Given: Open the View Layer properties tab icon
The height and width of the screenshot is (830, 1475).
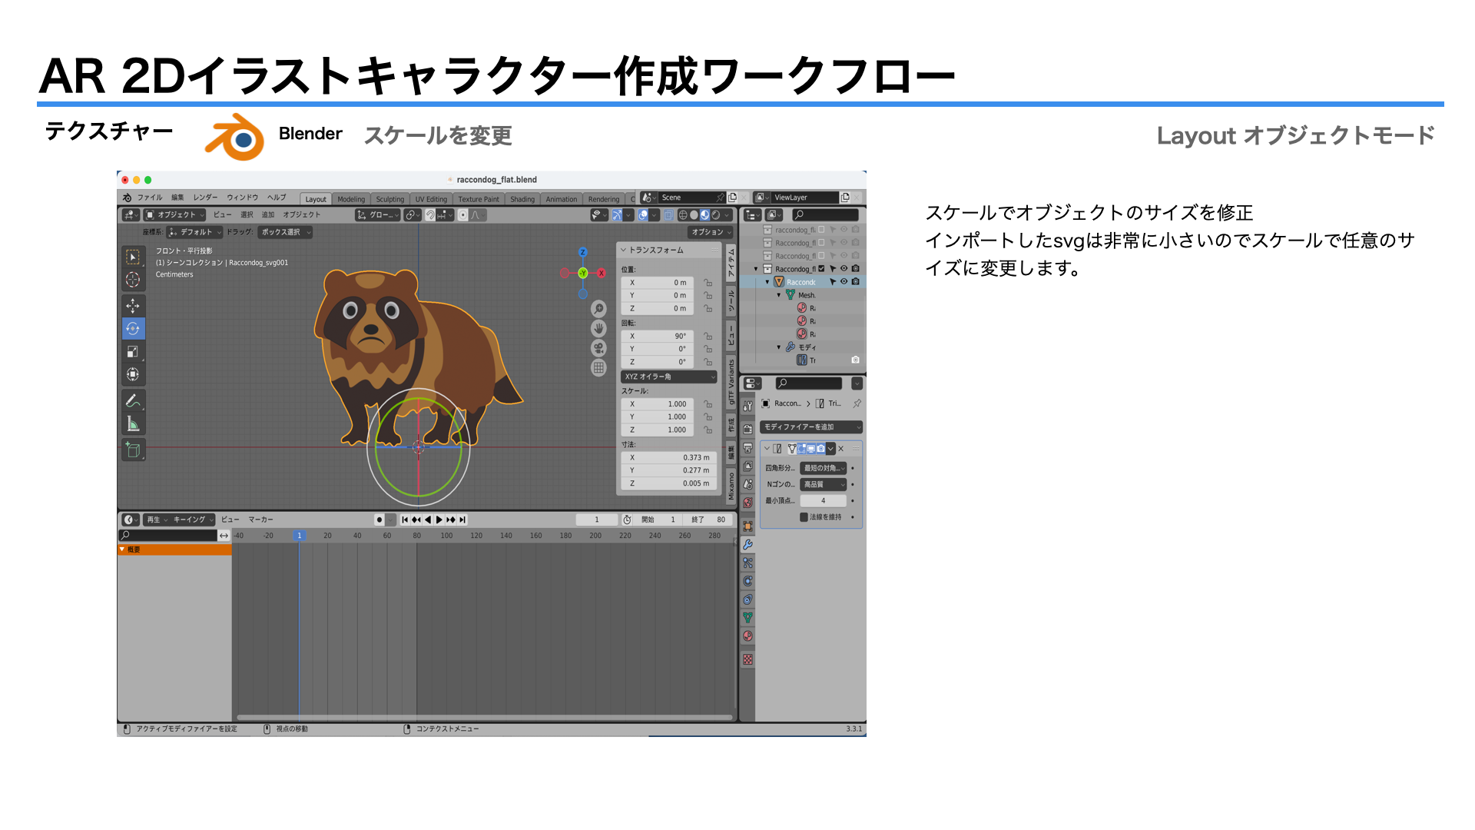Looking at the screenshot, I should click(747, 466).
